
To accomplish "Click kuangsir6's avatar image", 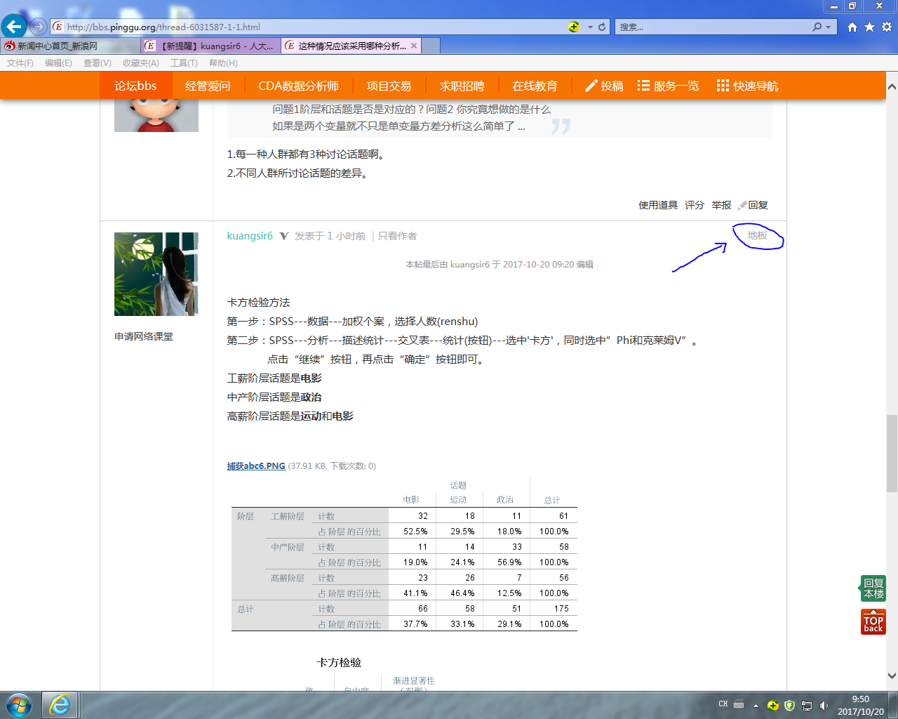I will coord(156,274).
